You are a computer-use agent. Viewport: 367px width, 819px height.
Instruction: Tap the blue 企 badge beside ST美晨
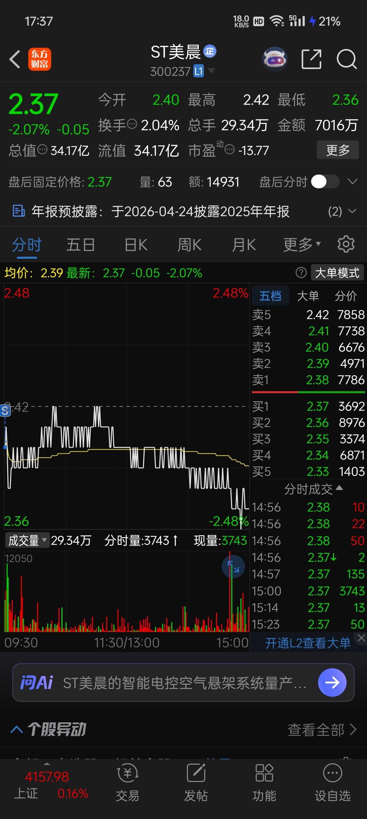point(210,51)
